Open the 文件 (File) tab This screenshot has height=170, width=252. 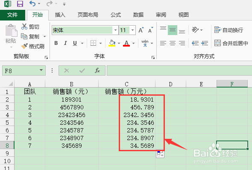12,15
